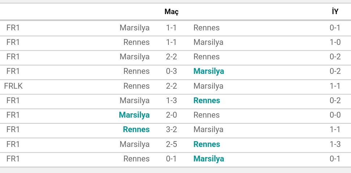Select bold Rennes in 2-5 result row
351x173 pixels.
pos(207,144)
